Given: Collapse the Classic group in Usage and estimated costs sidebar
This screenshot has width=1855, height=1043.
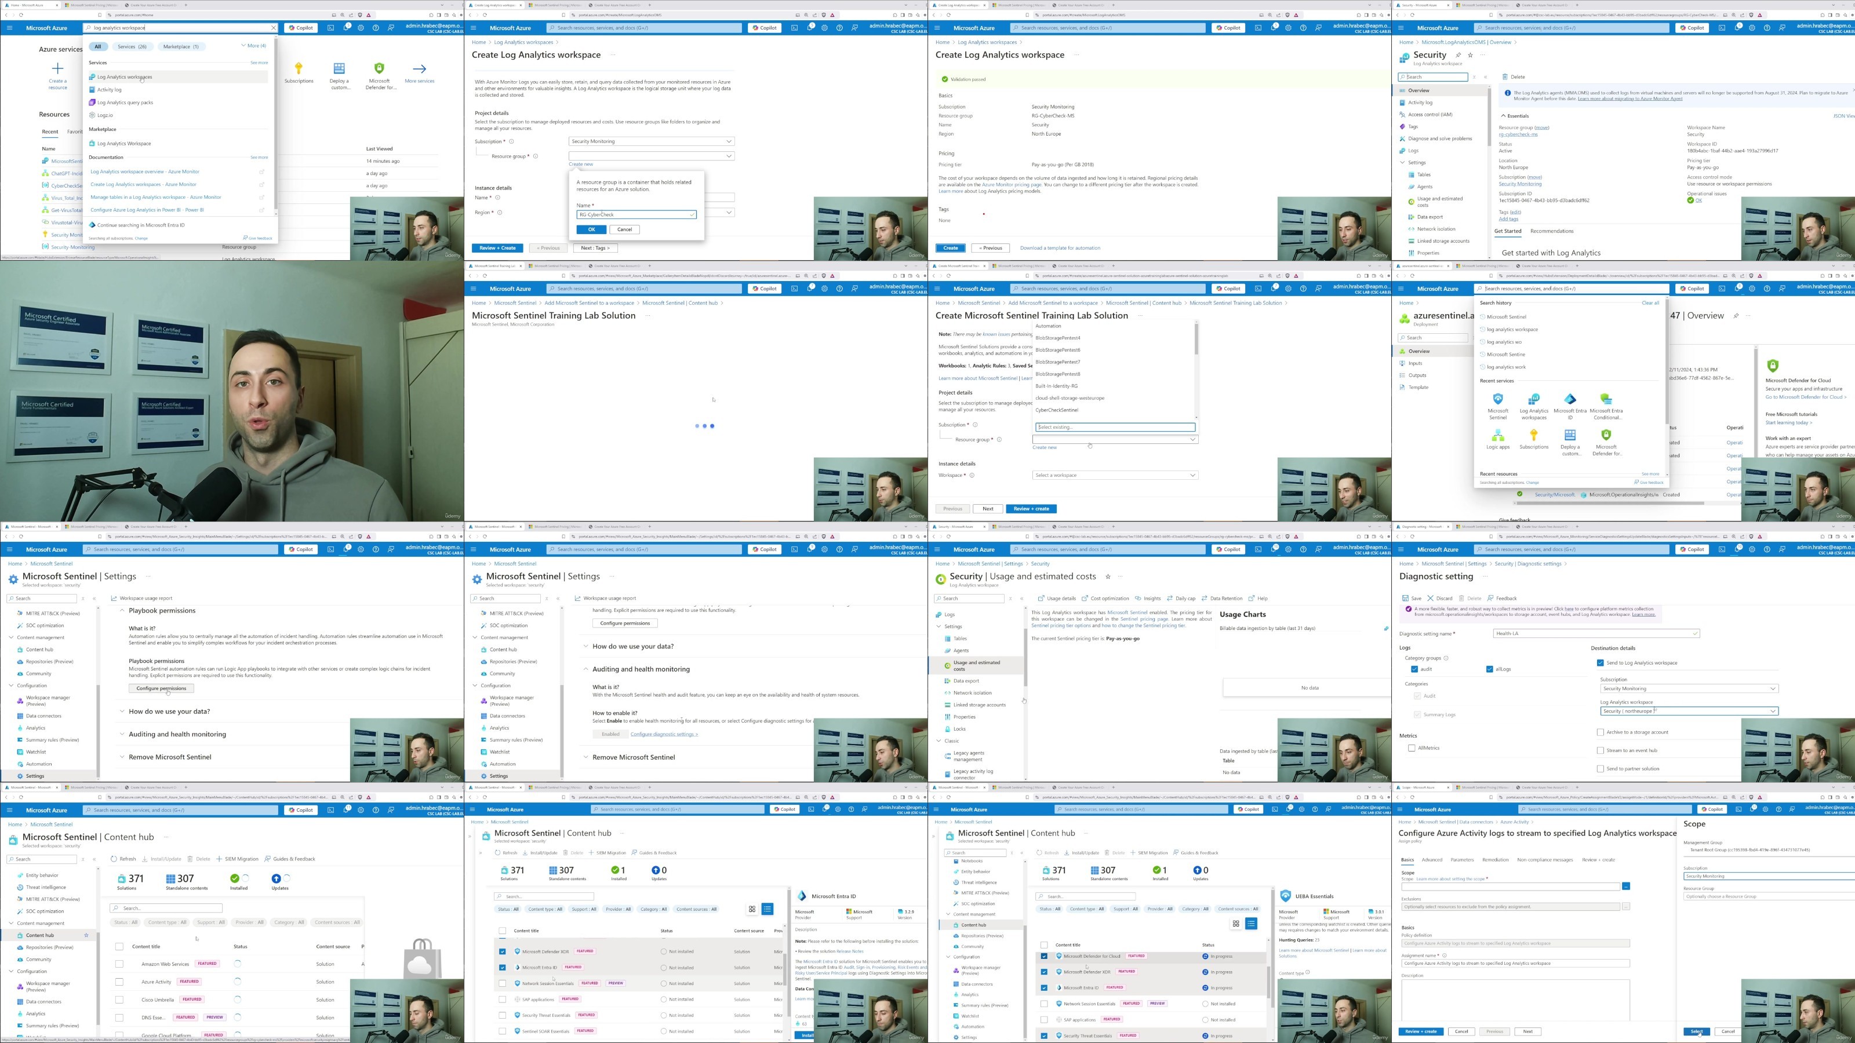Looking at the screenshot, I should point(939,741).
